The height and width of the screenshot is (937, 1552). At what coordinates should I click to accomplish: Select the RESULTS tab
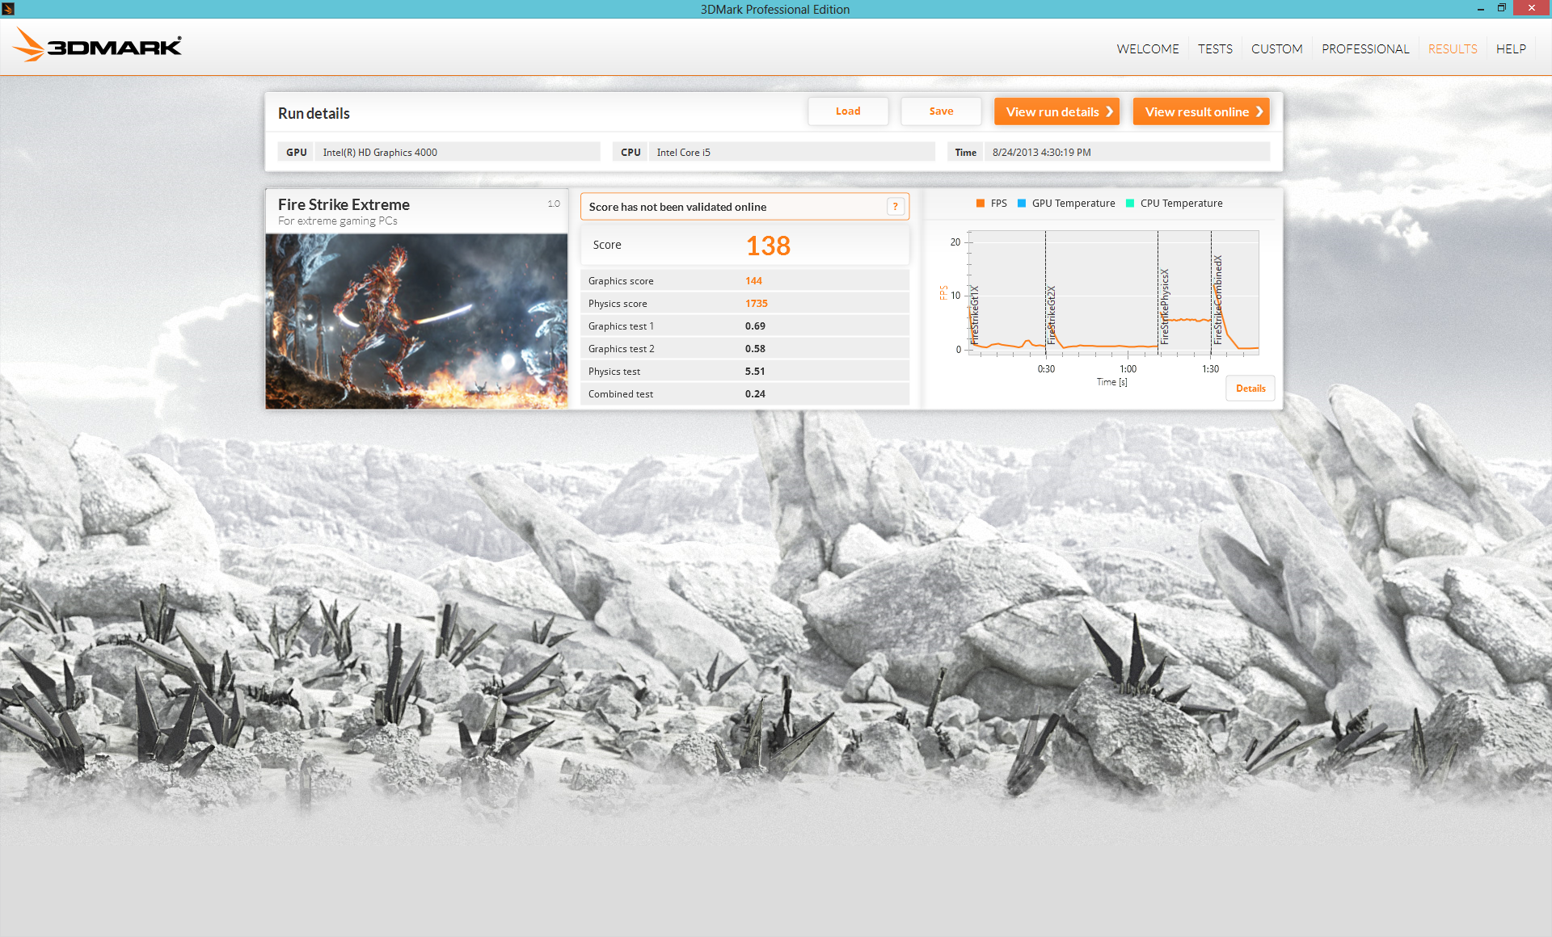(1453, 49)
